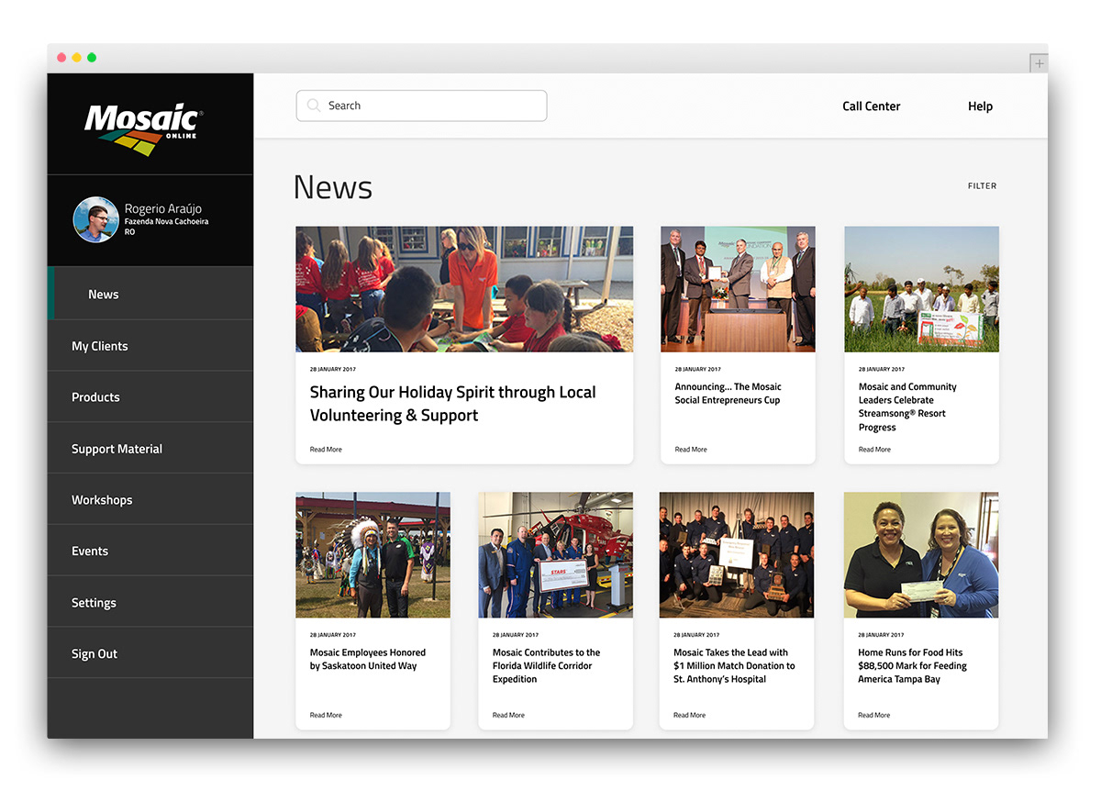Click date on Florida Wildlife Corridor card
The height and width of the screenshot is (791, 1101).
pos(515,635)
